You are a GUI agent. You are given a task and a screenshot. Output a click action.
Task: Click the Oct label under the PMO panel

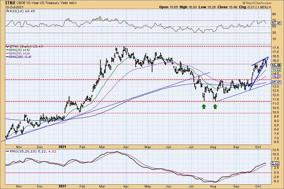[258, 186]
